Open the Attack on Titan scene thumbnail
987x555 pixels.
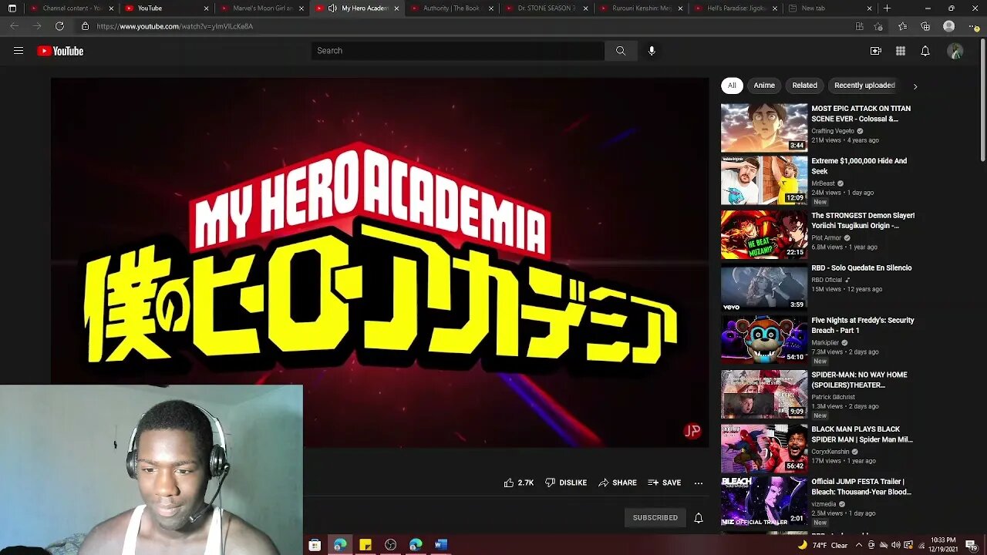pos(764,128)
